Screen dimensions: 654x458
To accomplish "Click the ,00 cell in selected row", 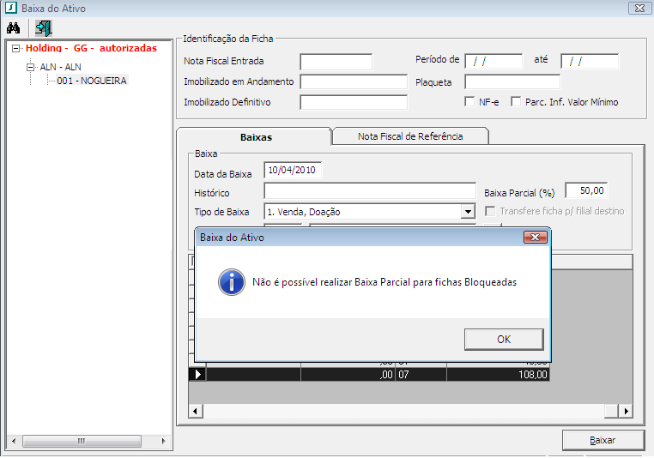I will [348, 374].
